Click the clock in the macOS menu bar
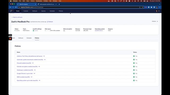Image resolution: width=170 pixels, height=95 pixels. 155,1
